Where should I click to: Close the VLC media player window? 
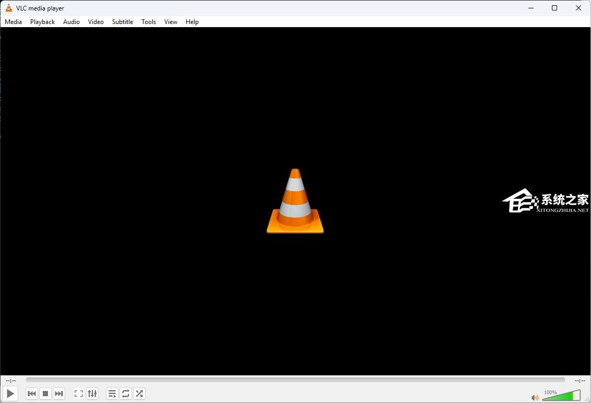[578, 8]
